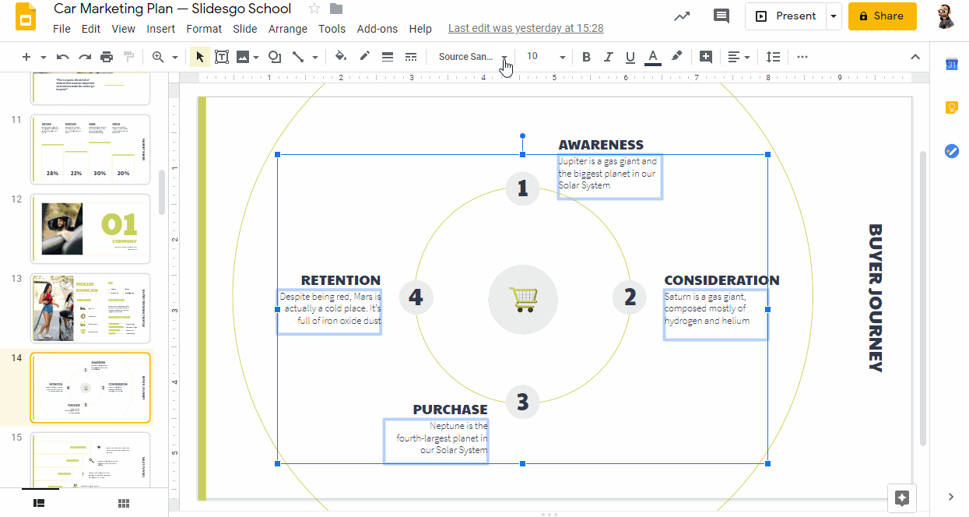The height and width of the screenshot is (517, 969).
Task: Open version history via last edit link
Action: click(x=525, y=28)
